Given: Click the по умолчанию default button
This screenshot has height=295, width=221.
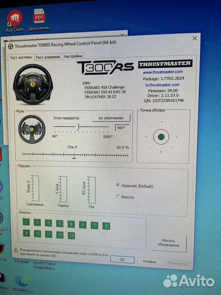Looking at the screenshot, I should pos(111,118).
